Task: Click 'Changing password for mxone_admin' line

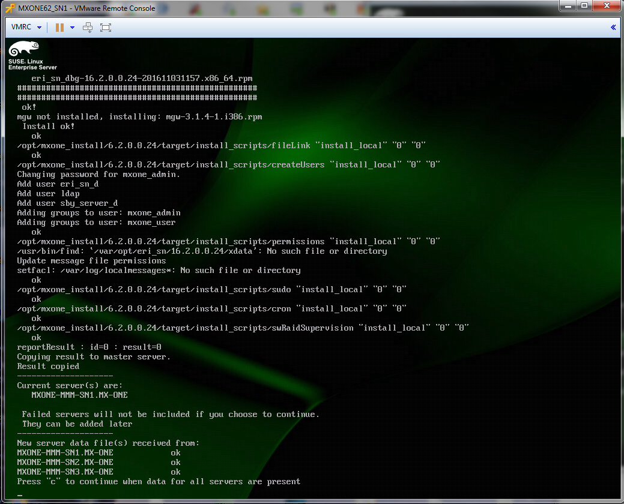Action: point(98,174)
